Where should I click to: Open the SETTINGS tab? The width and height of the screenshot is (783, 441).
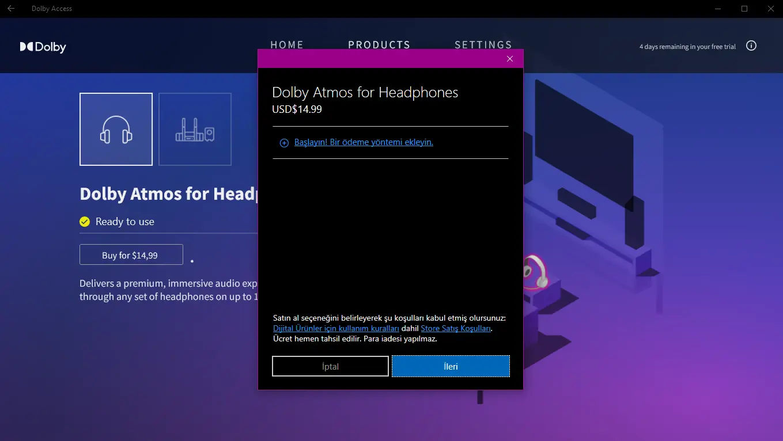coord(483,44)
